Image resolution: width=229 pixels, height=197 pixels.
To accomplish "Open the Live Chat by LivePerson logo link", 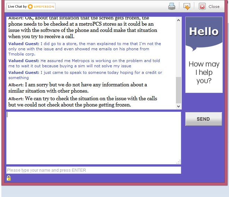I will click(x=31, y=7).
